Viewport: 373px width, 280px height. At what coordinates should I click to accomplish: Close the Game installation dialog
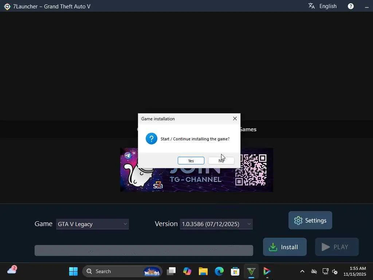(235, 118)
